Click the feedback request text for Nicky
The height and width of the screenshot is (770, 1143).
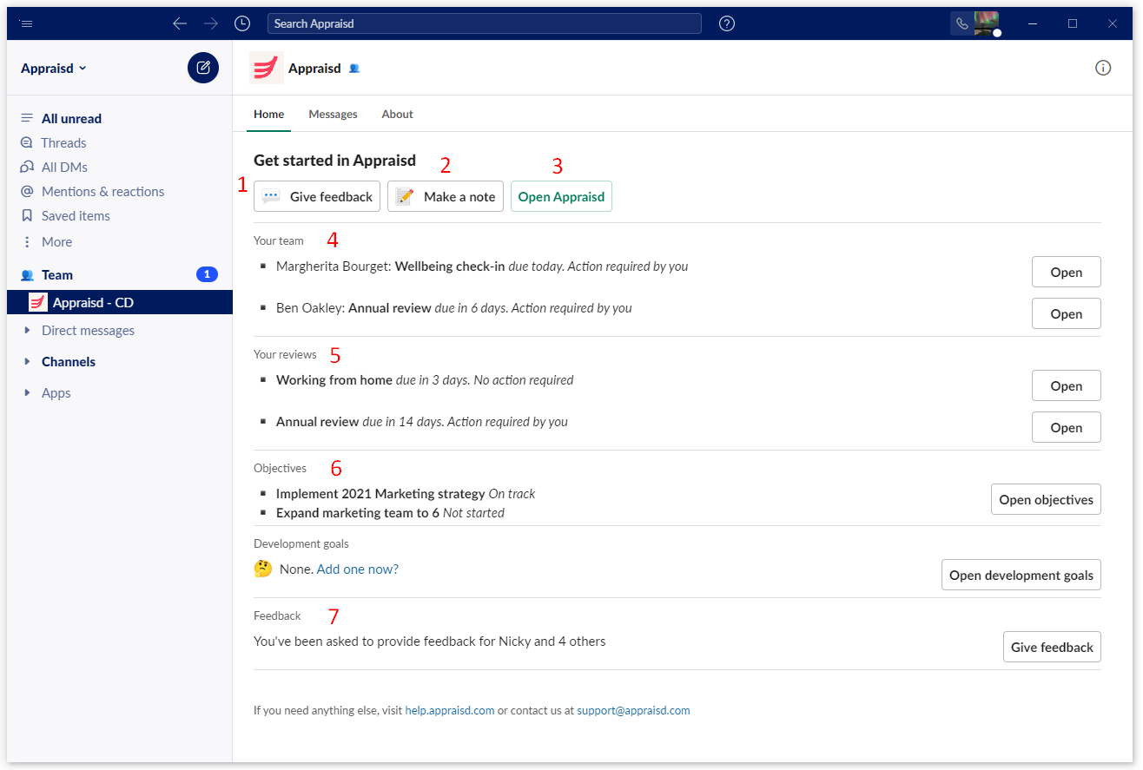[430, 642]
